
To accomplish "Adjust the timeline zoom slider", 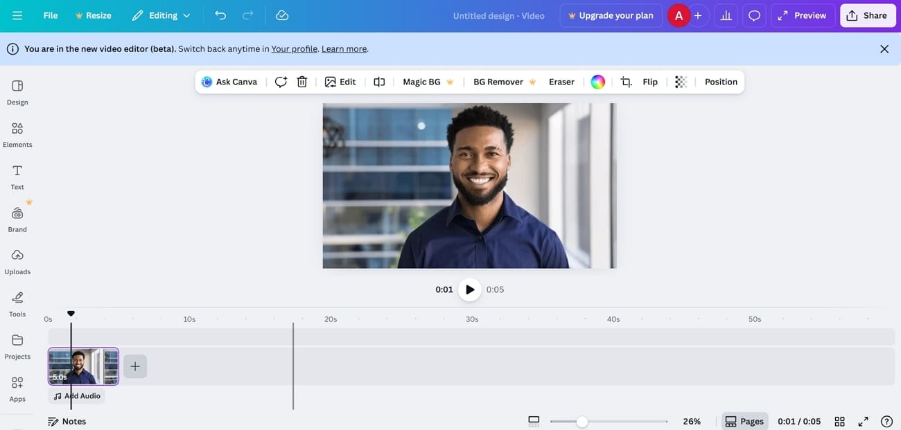I will pyautogui.click(x=581, y=420).
